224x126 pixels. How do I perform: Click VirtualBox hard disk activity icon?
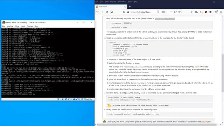(x=58, y=99)
